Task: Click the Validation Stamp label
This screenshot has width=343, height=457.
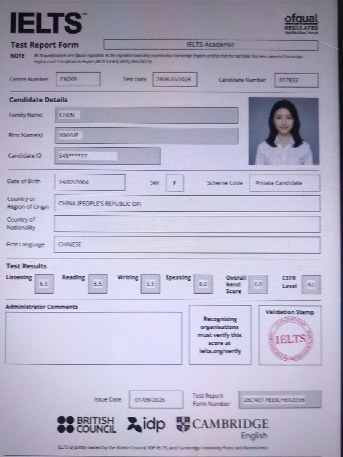Action: click(x=290, y=312)
